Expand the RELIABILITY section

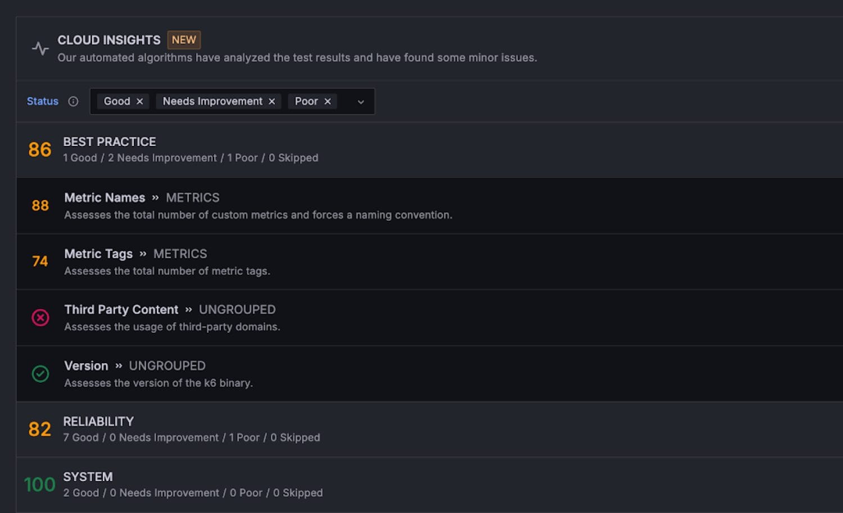pyautogui.click(x=429, y=429)
